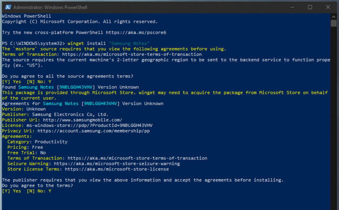Click the scrollbar up arrow
The height and width of the screenshot is (210, 339).
(x=335, y=17)
